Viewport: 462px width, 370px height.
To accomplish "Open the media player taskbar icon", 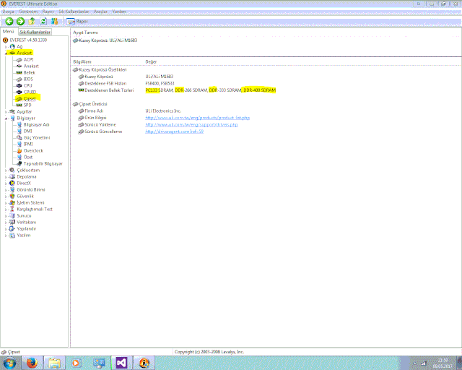I will pos(77,363).
